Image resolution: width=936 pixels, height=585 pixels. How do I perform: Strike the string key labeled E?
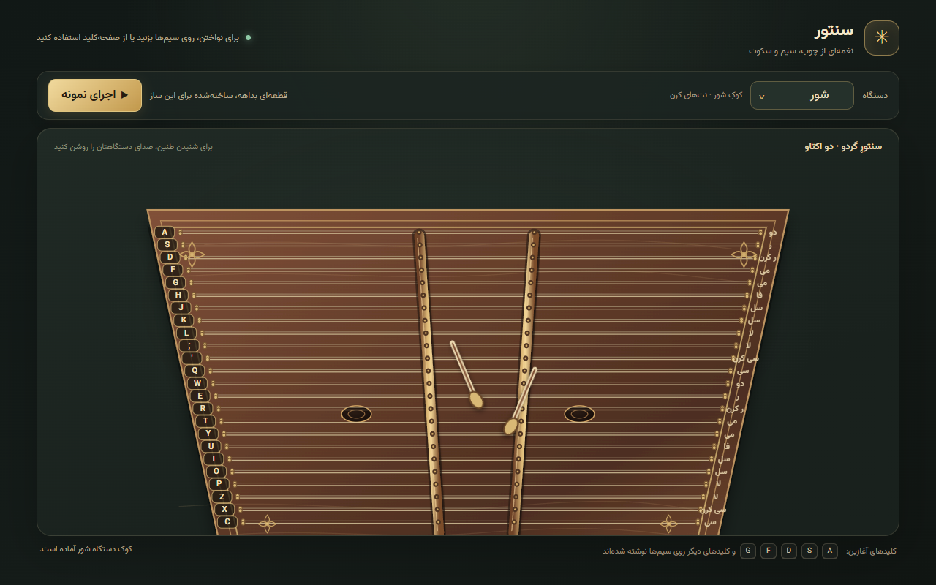click(200, 396)
